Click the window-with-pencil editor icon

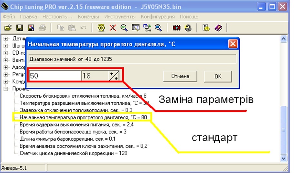tap(135, 28)
